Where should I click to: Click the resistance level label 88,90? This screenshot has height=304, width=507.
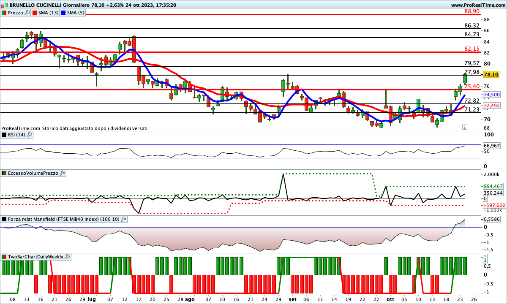click(472, 11)
